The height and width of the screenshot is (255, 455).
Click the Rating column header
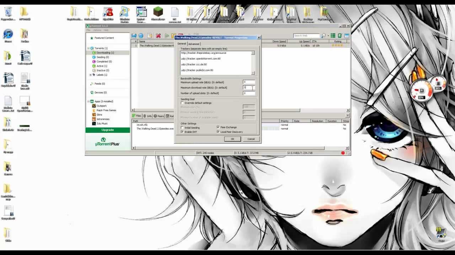tap(338, 41)
